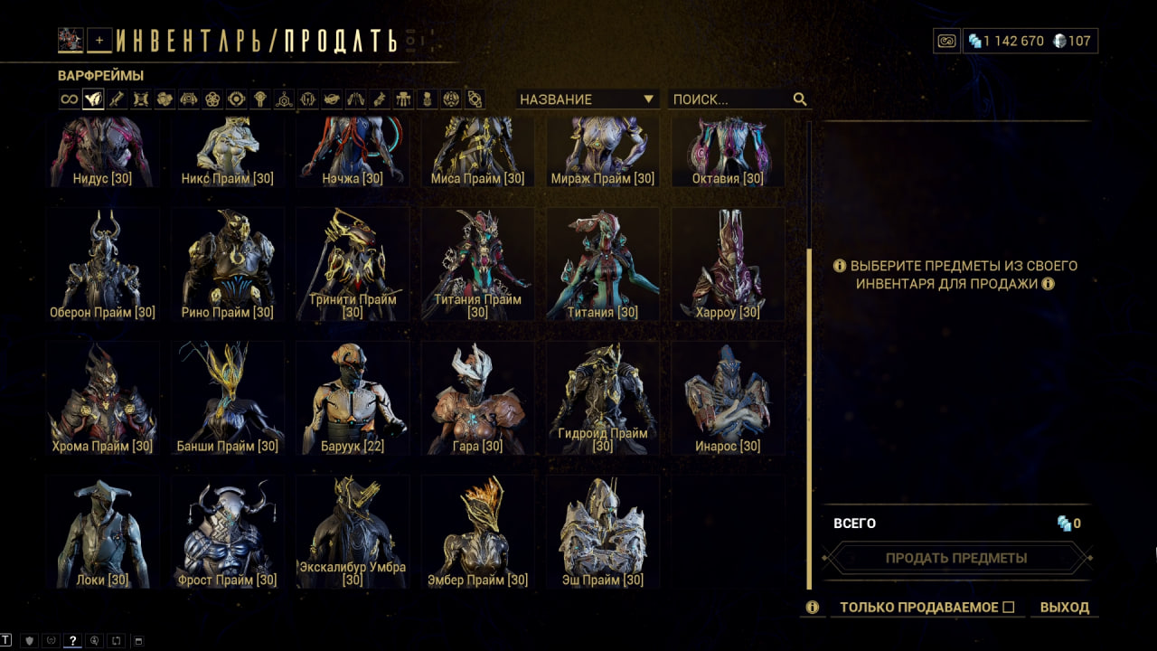Open the Продать tab in header
1157x651 pixels.
(341, 41)
